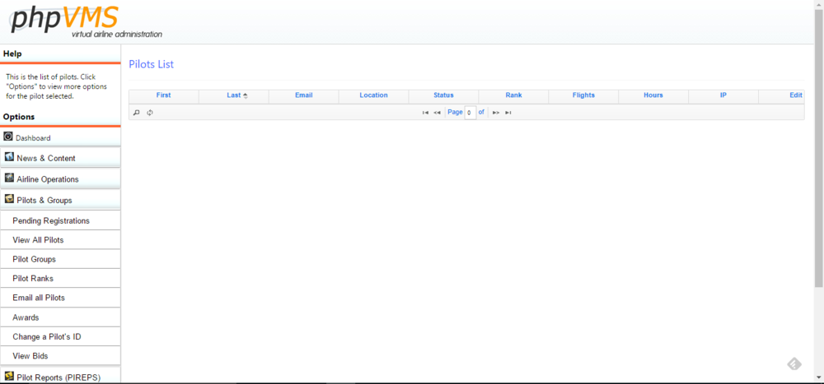Expand the Airline Operations section
The width and height of the screenshot is (824, 384).
(x=48, y=179)
